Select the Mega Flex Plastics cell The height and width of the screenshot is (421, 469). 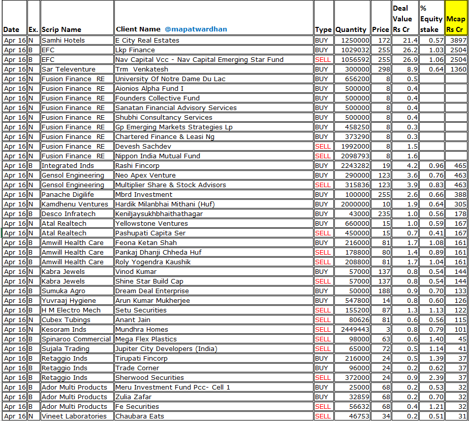pos(214,339)
